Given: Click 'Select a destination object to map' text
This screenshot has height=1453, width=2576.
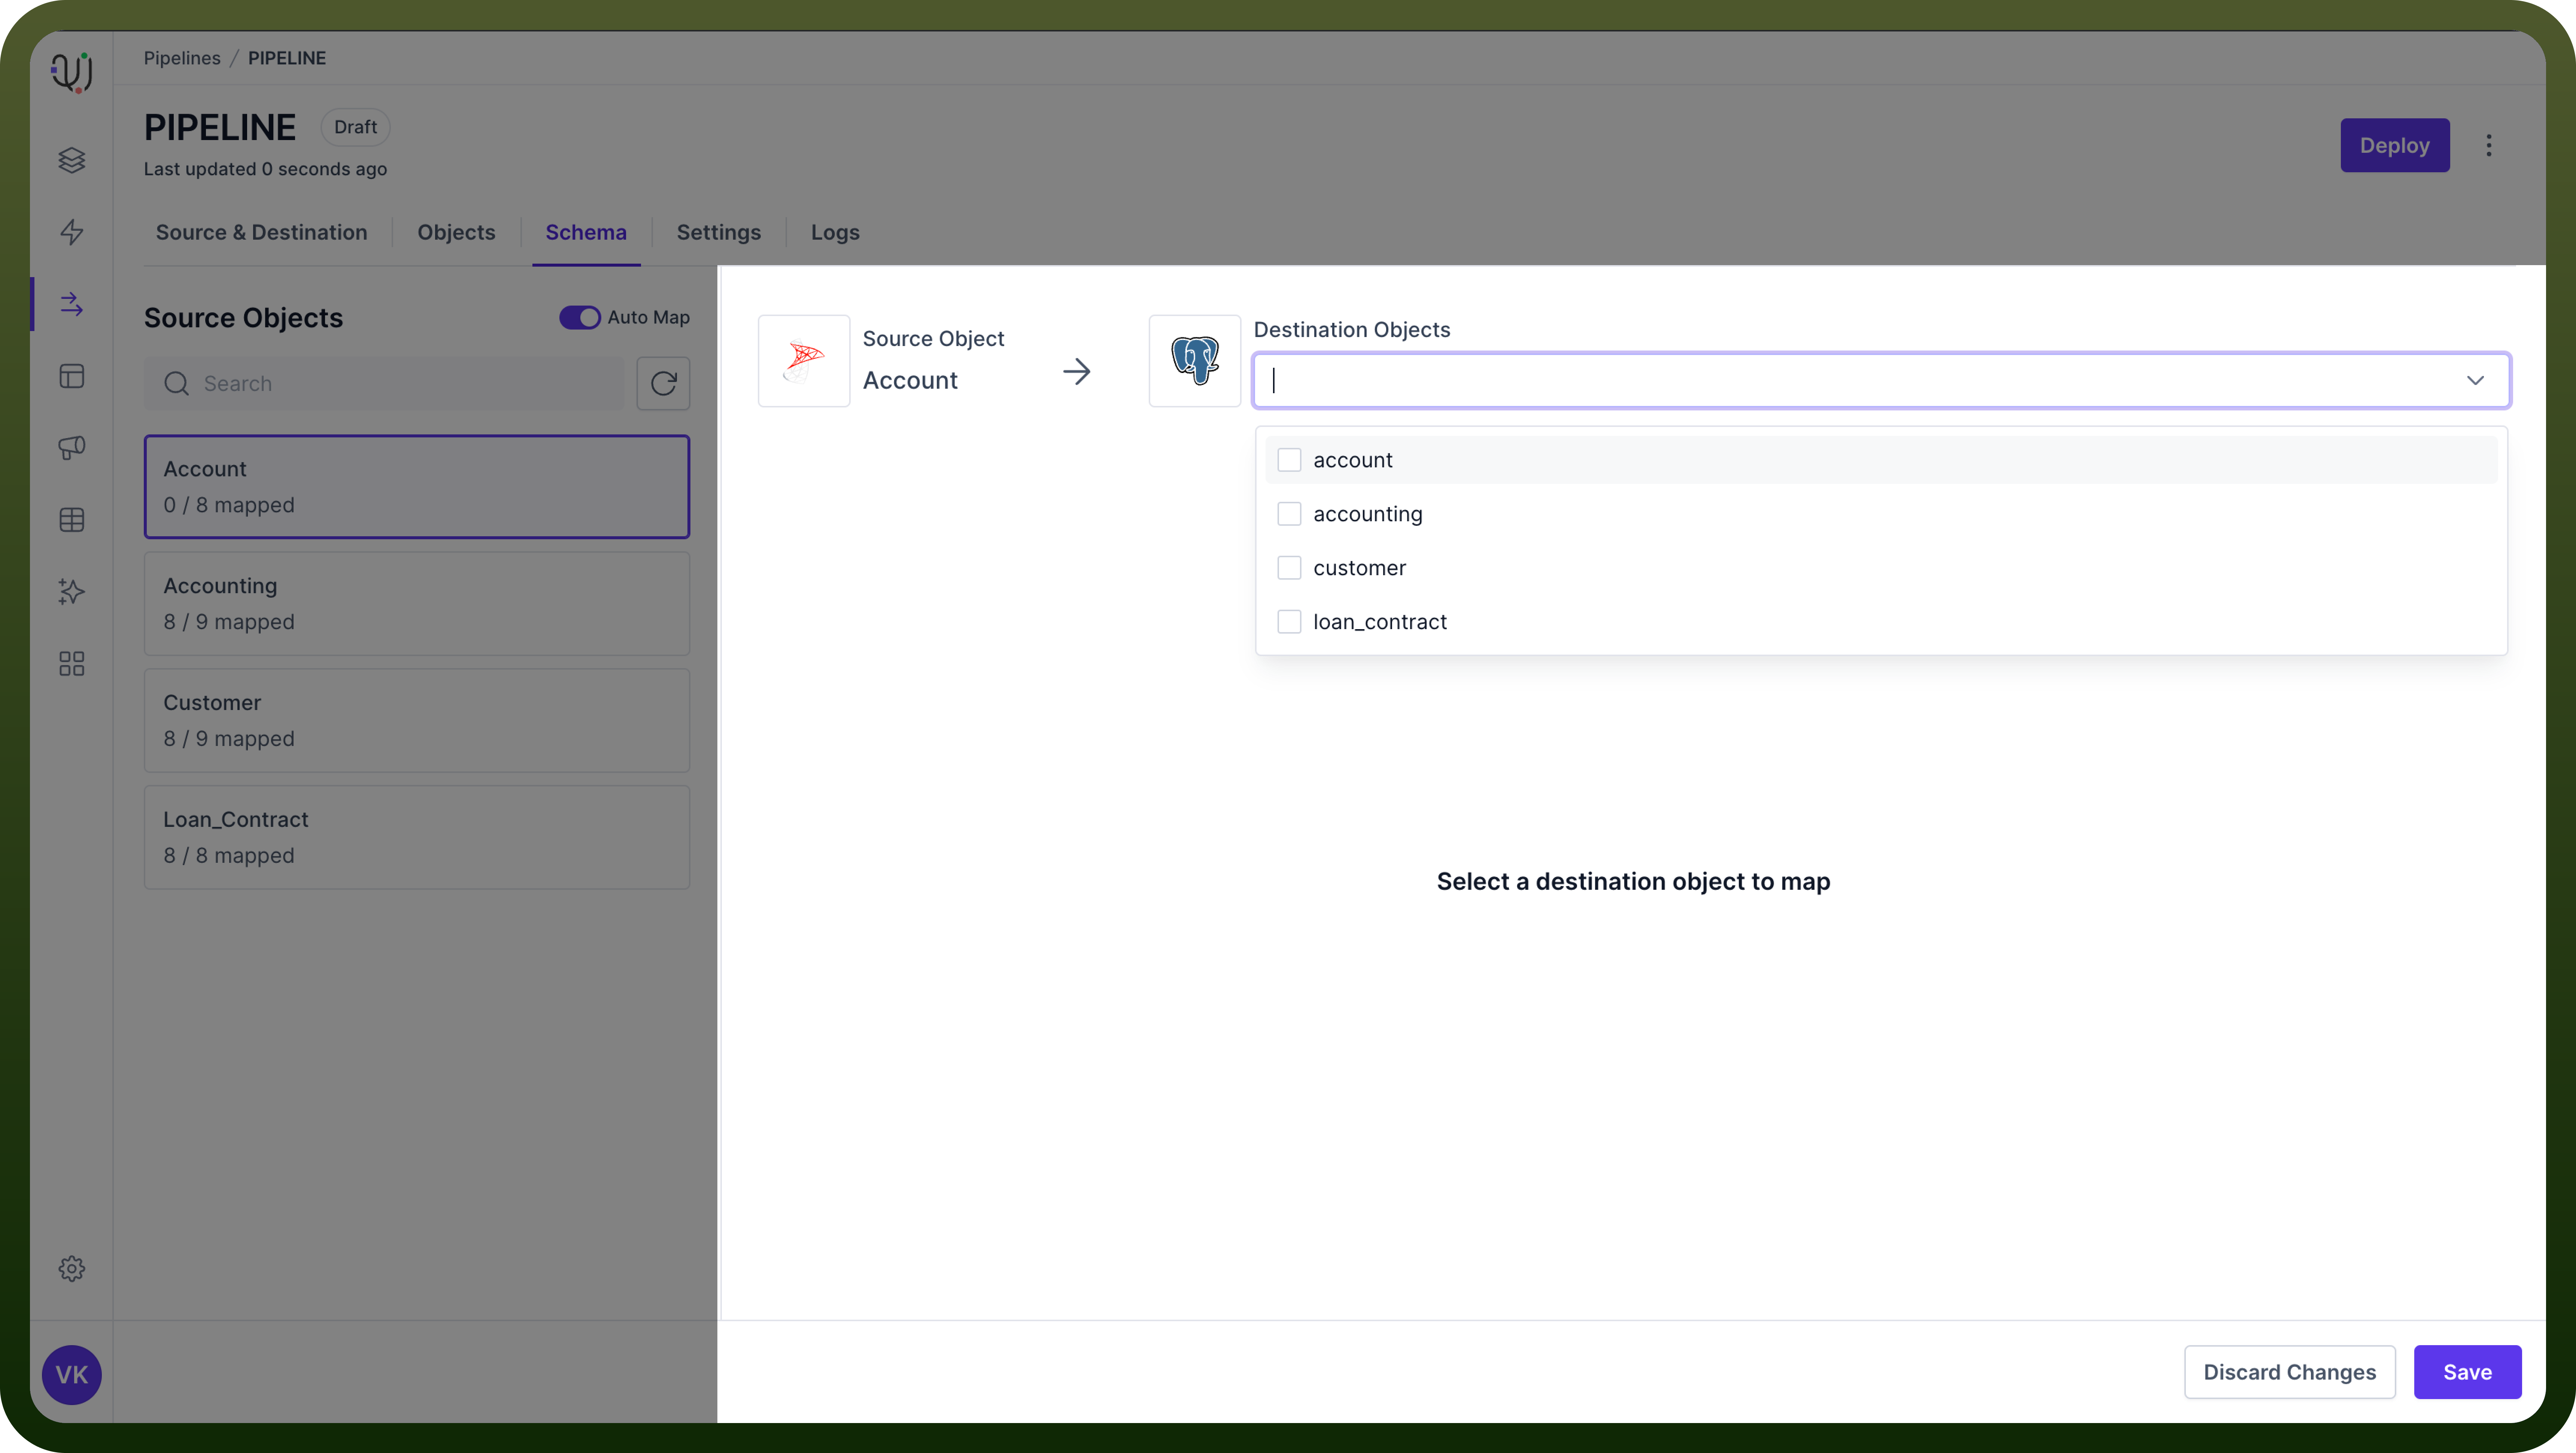Looking at the screenshot, I should (x=1633, y=882).
